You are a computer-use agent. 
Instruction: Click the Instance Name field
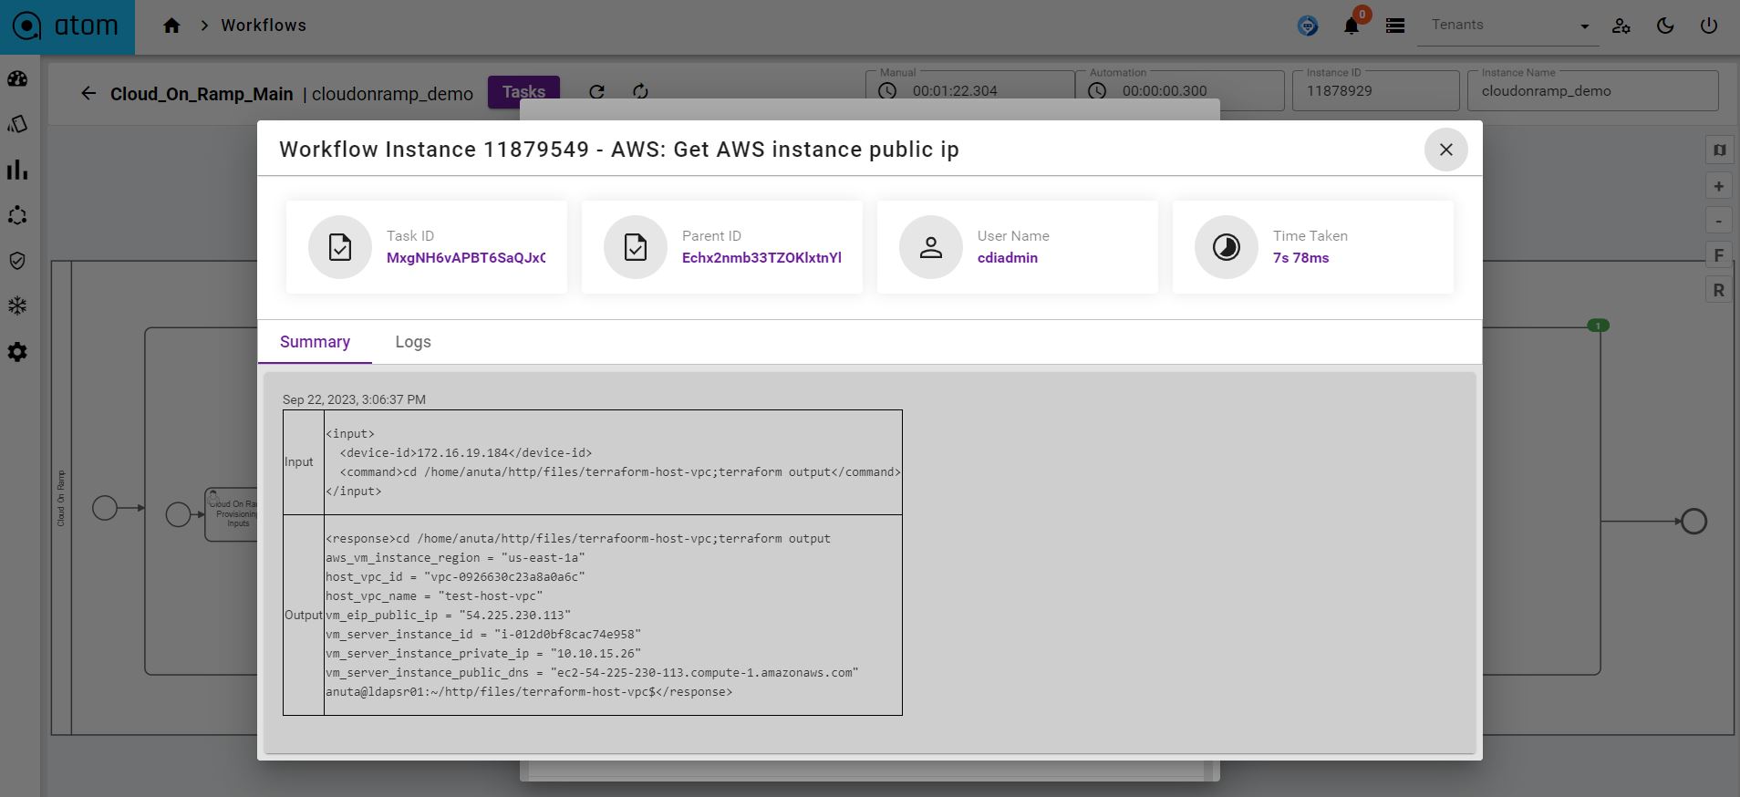point(1592,90)
